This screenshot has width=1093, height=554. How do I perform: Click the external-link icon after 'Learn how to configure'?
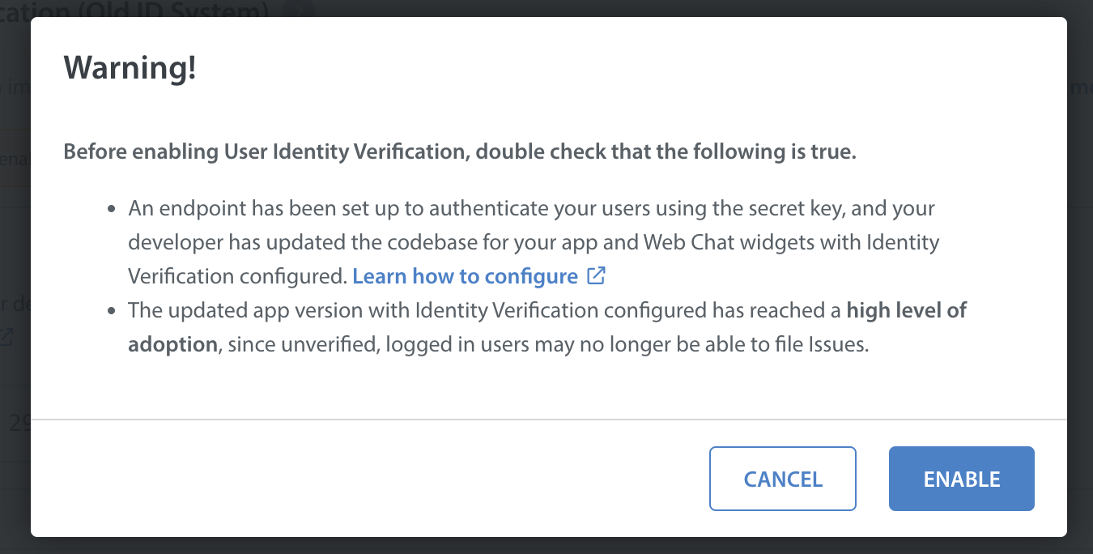tap(596, 276)
